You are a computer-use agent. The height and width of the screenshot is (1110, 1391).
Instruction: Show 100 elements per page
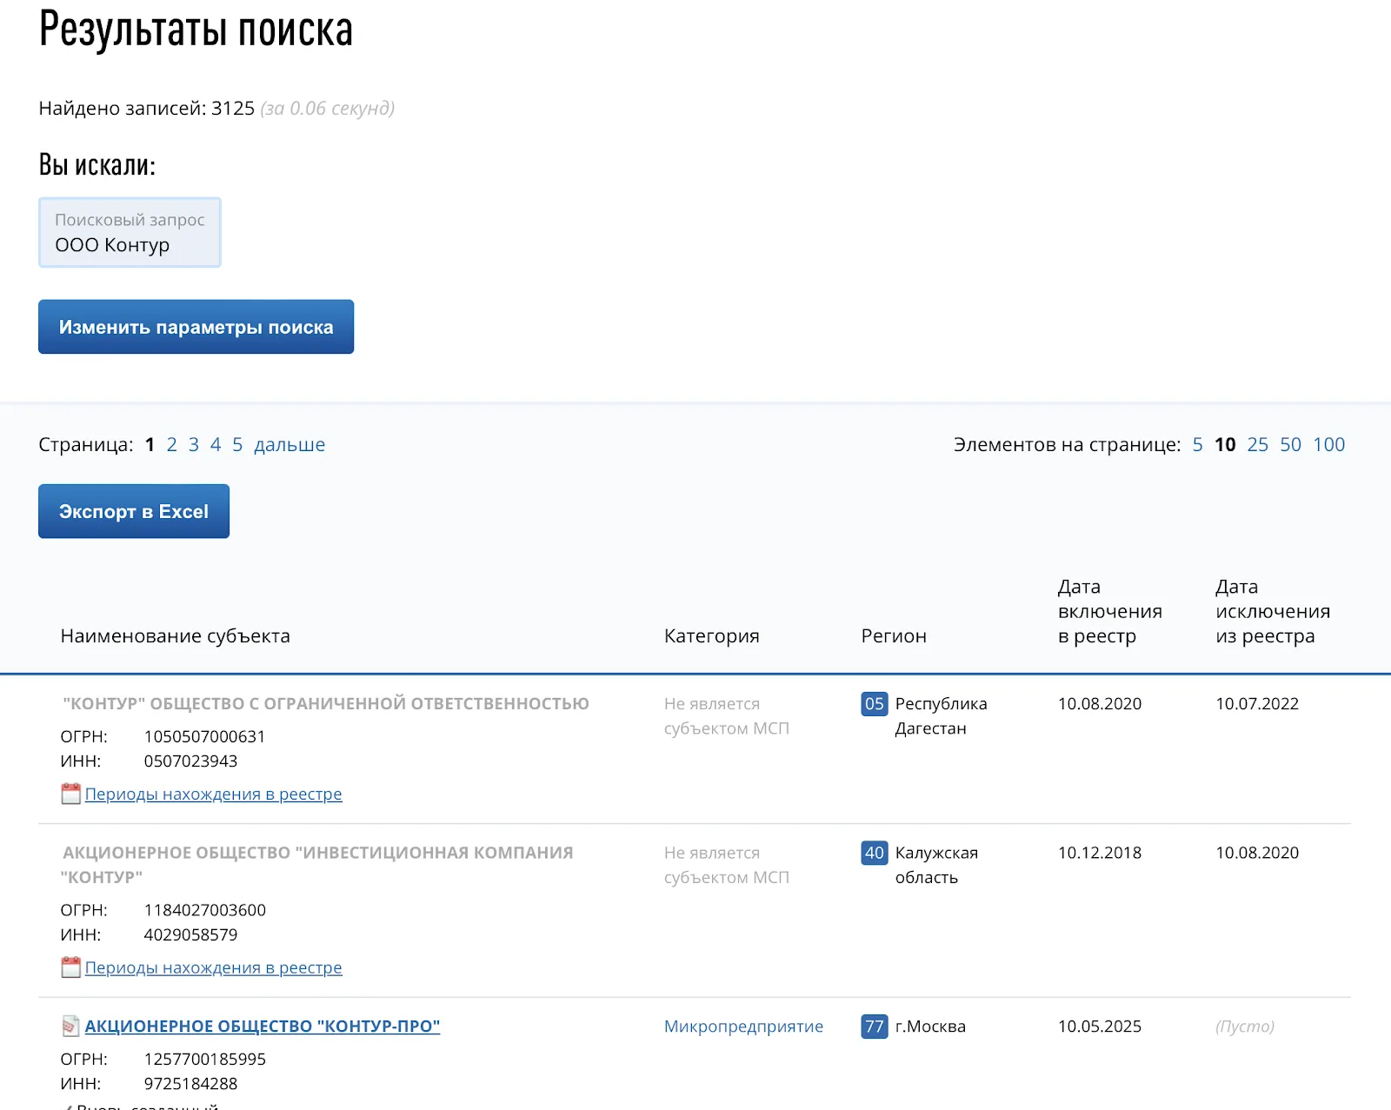[x=1329, y=444]
